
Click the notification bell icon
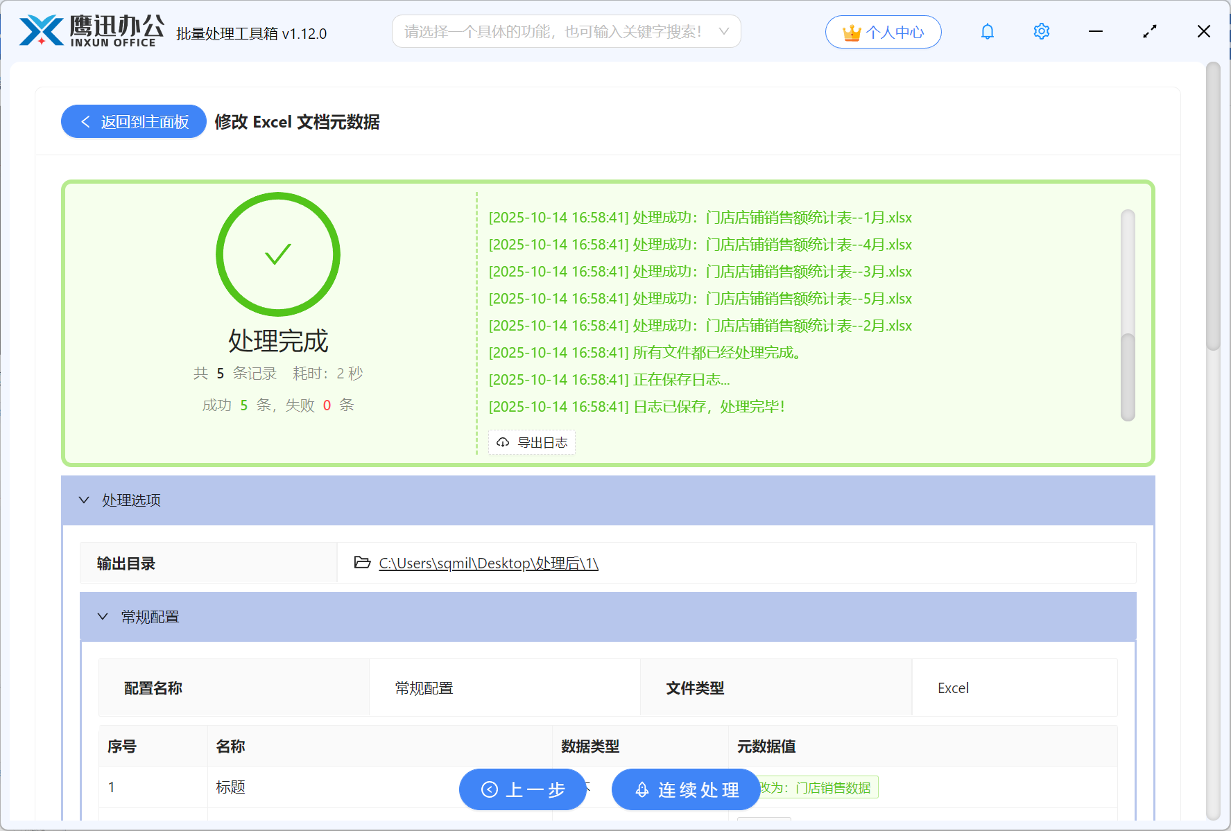point(987,32)
